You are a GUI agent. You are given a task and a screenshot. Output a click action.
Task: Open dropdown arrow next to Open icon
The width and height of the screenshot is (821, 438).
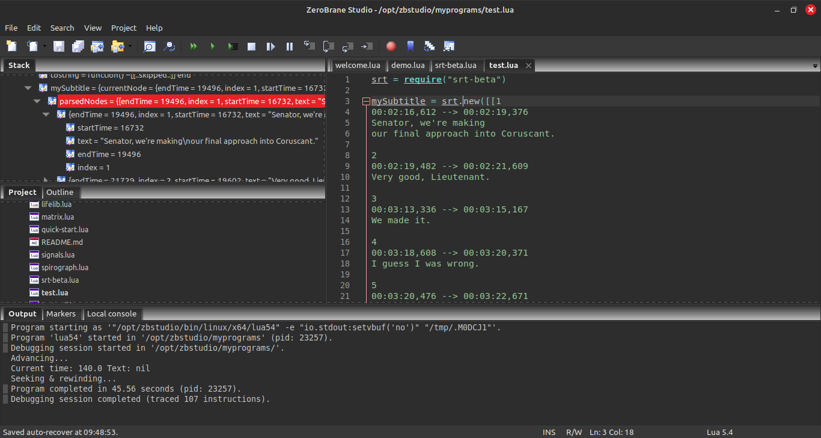pyautogui.click(x=44, y=46)
